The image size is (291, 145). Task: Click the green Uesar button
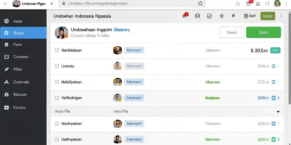tap(268, 16)
